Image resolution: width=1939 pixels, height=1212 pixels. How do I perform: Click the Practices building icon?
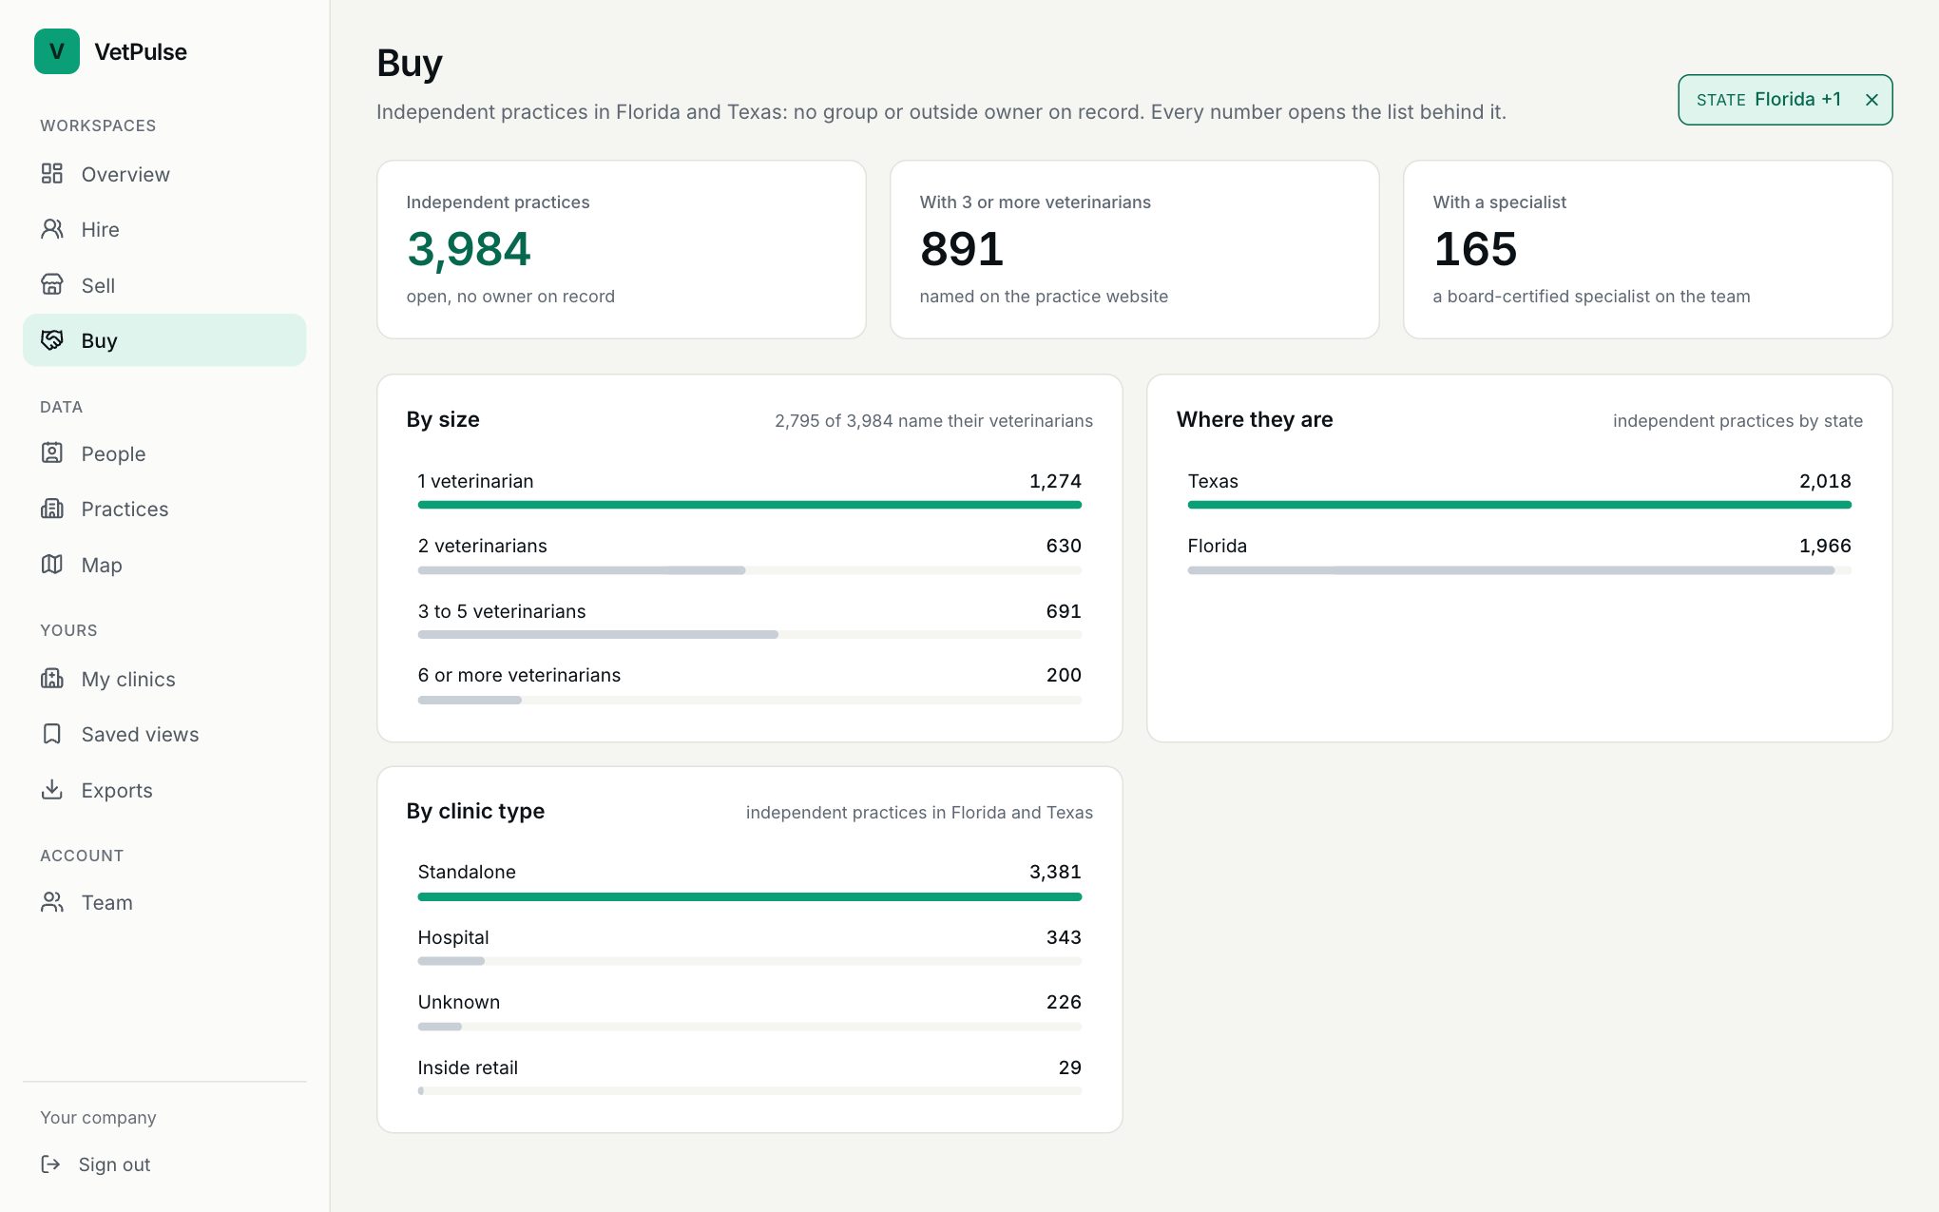coord(52,509)
